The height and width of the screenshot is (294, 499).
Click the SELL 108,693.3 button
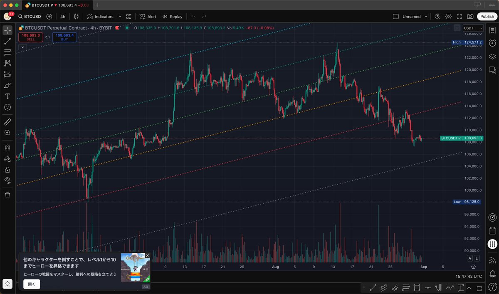[30, 37]
